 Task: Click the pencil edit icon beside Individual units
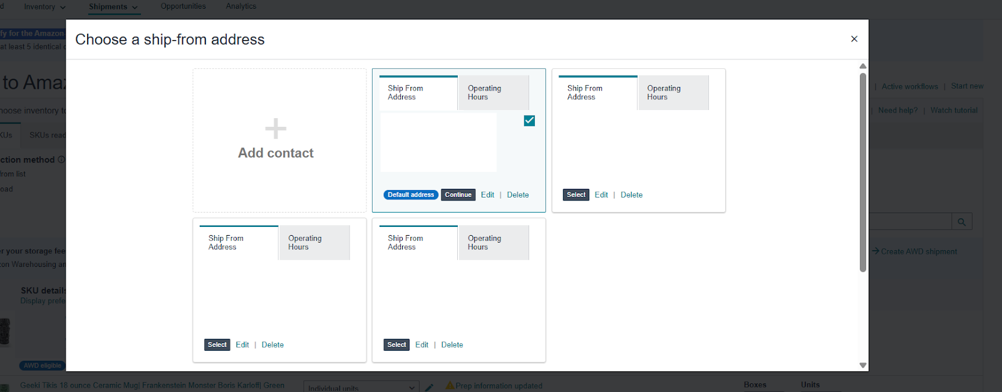(429, 388)
